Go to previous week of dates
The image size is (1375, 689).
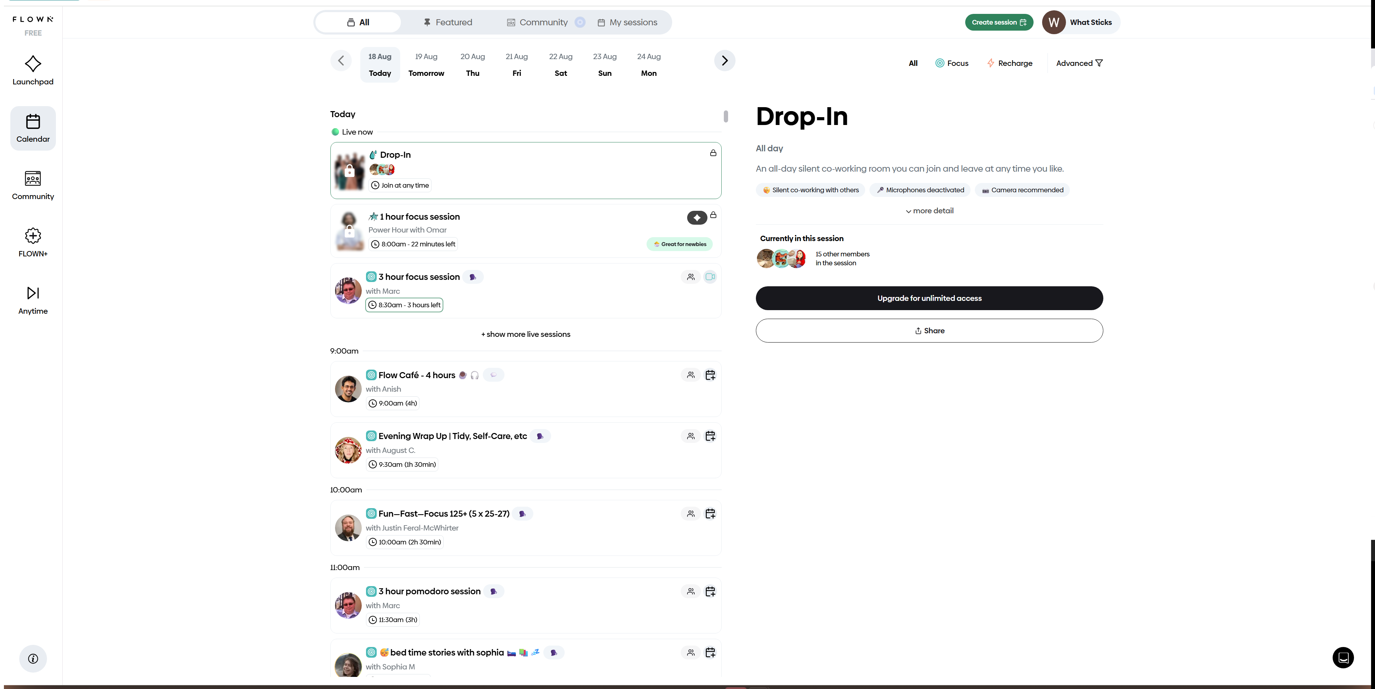pyautogui.click(x=341, y=60)
